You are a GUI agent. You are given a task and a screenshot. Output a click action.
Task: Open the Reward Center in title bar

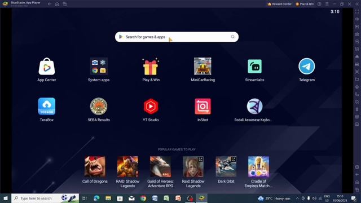[x=279, y=4]
